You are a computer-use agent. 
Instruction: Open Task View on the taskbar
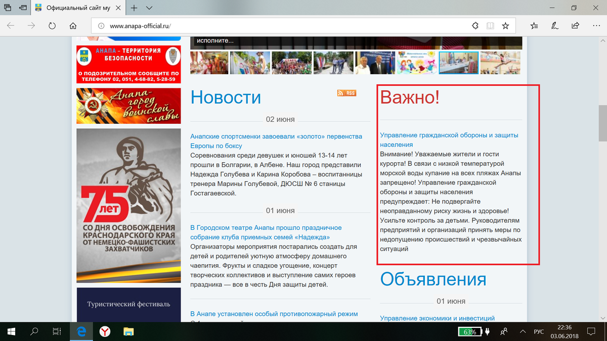pyautogui.click(x=57, y=331)
